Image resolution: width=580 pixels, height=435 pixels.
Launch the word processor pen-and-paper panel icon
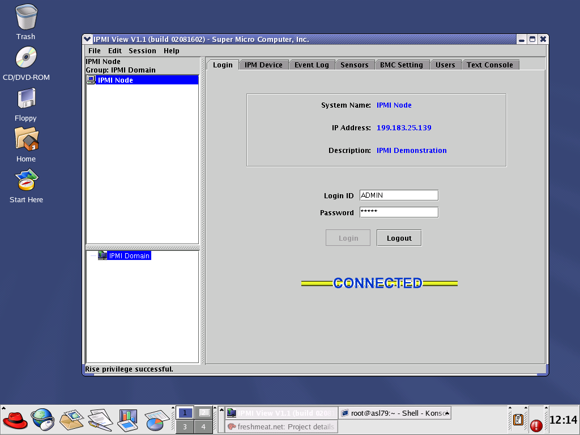100,420
